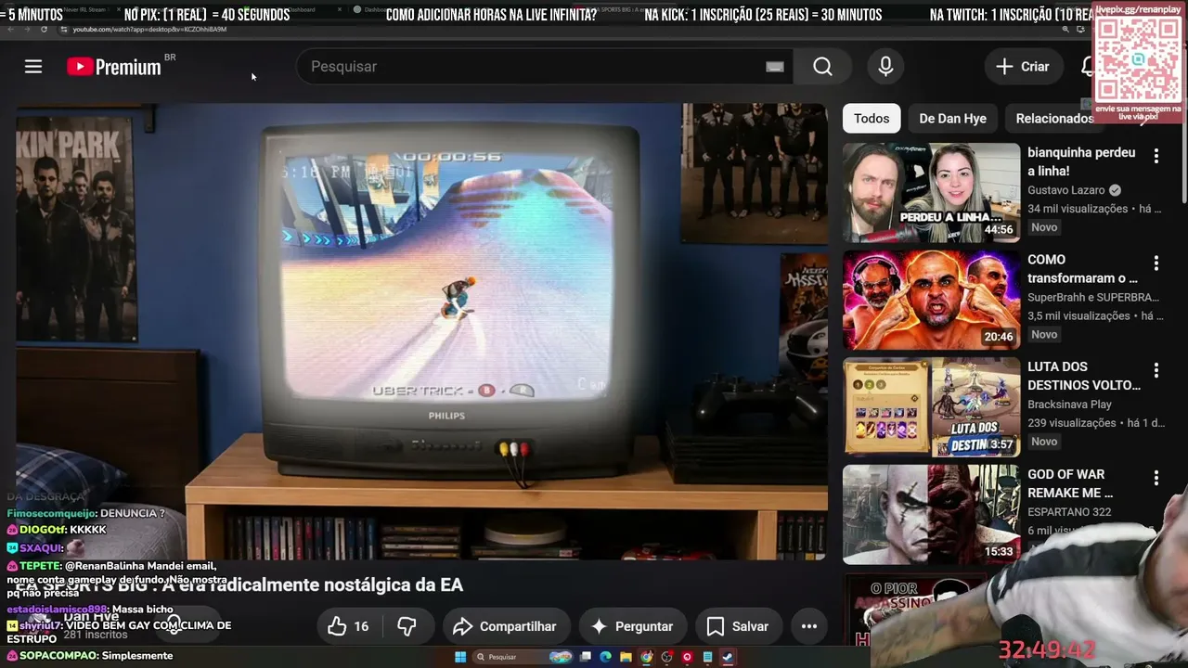Save the video with Salvar

point(738,626)
